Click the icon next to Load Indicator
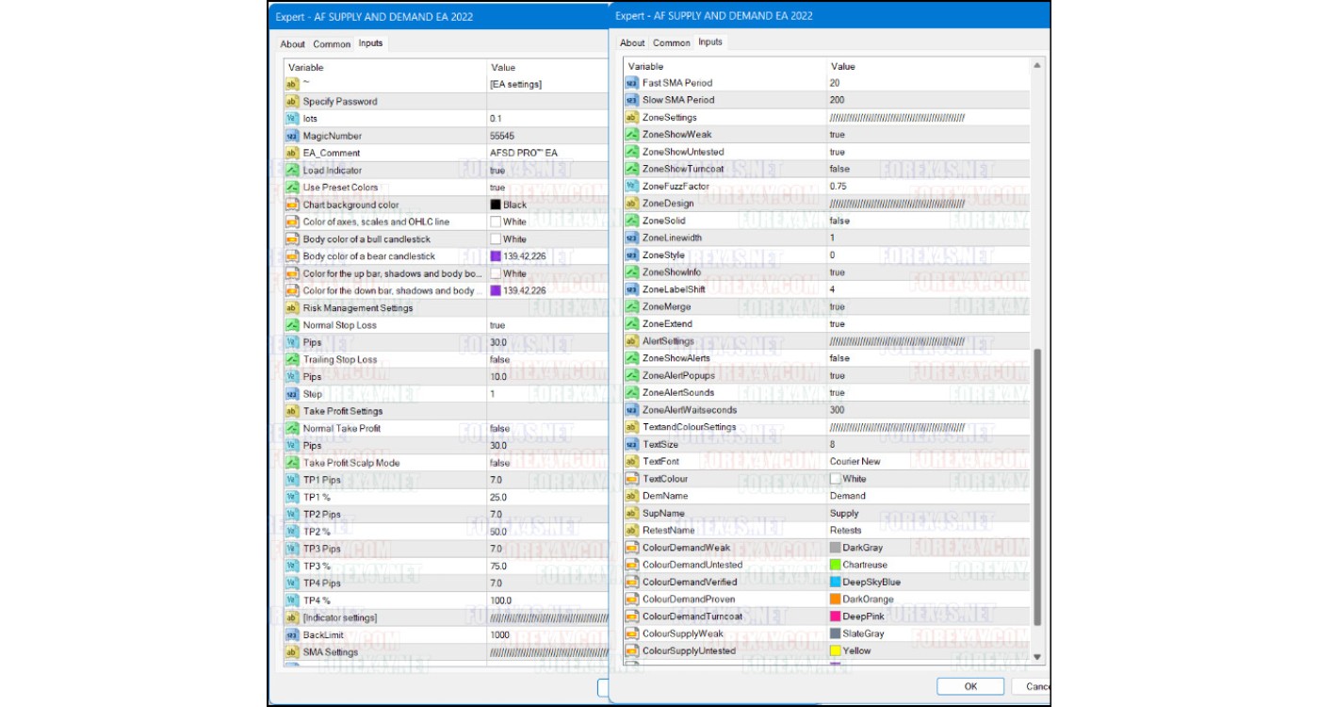 (292, 171)
